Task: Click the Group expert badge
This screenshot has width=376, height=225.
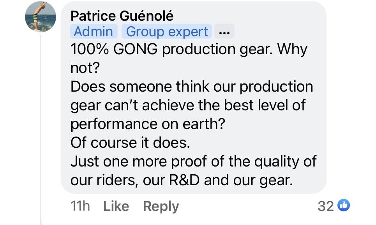Action: pos(167,32)
